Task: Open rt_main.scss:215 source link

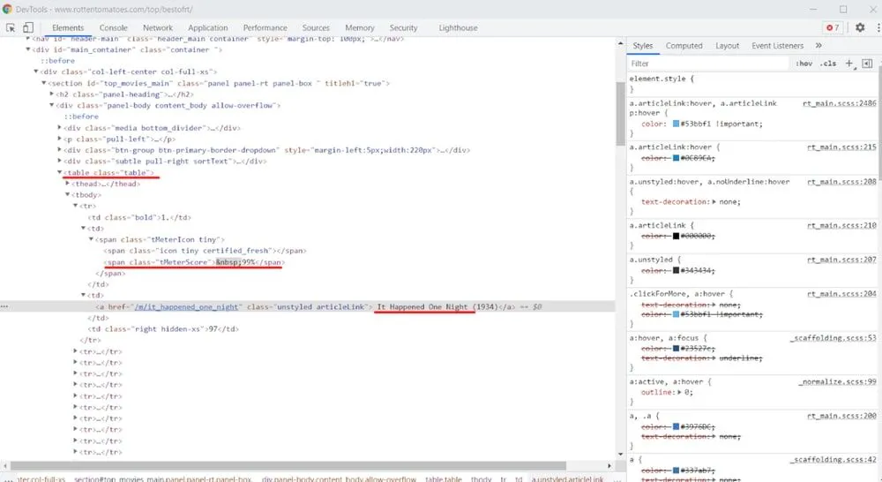Action: coord(841,147)
